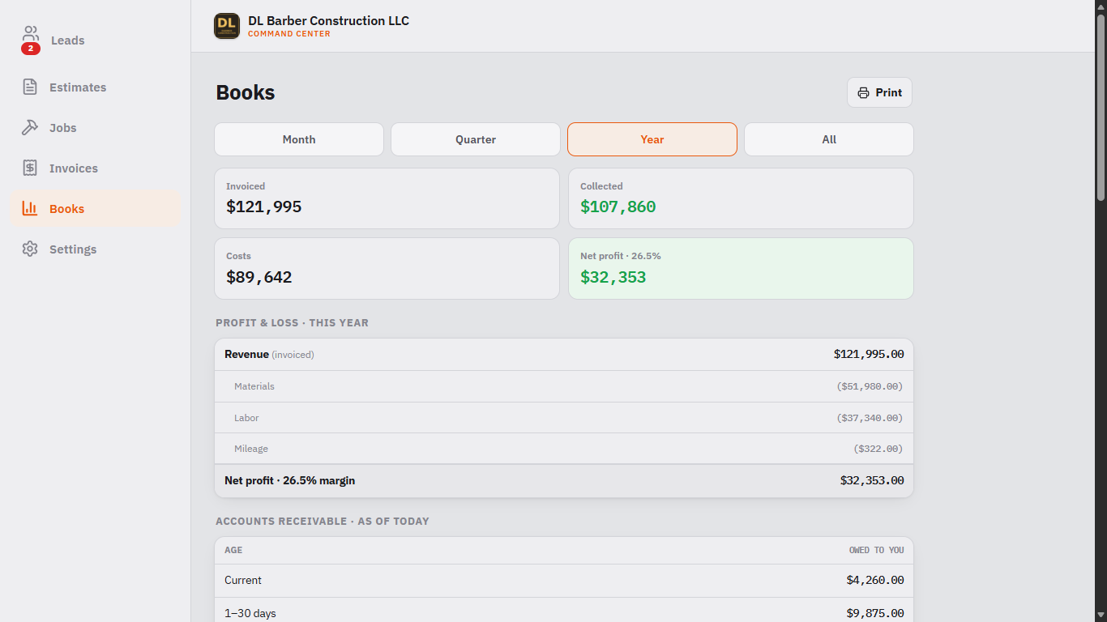Click the Estimates document icon

coord(30,87)
